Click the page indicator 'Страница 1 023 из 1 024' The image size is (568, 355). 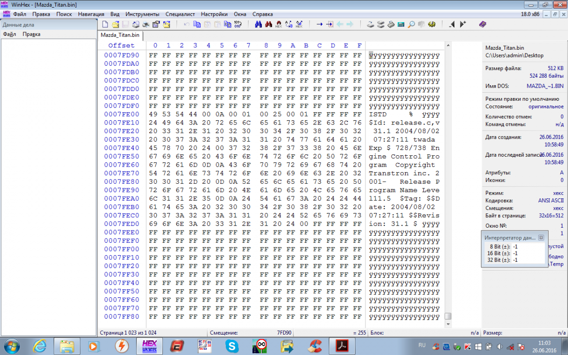pyautogui.click(x=128, y=333)
